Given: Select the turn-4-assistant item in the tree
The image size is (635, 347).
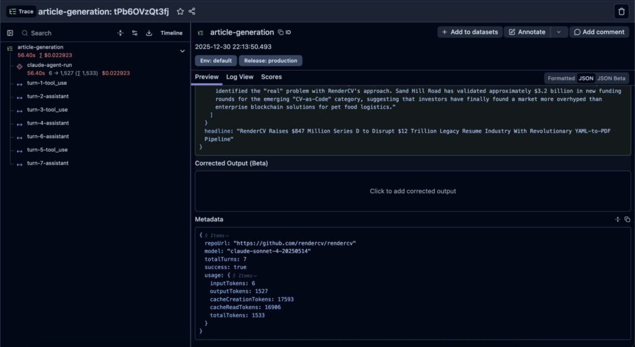Looking at the screenshot, I should click(x=48, y=123).
